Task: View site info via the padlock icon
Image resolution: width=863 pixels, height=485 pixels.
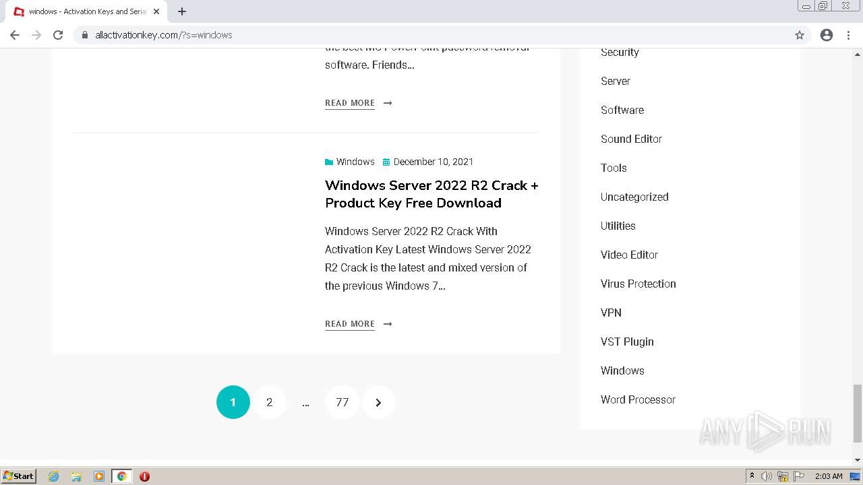Action: click(85, 35)
